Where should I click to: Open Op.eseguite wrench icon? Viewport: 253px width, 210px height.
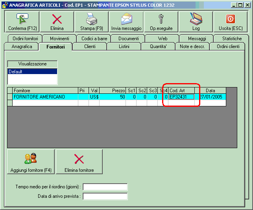click(161, 19)
